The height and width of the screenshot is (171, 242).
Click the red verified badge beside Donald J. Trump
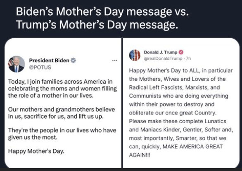coord(181,52)
